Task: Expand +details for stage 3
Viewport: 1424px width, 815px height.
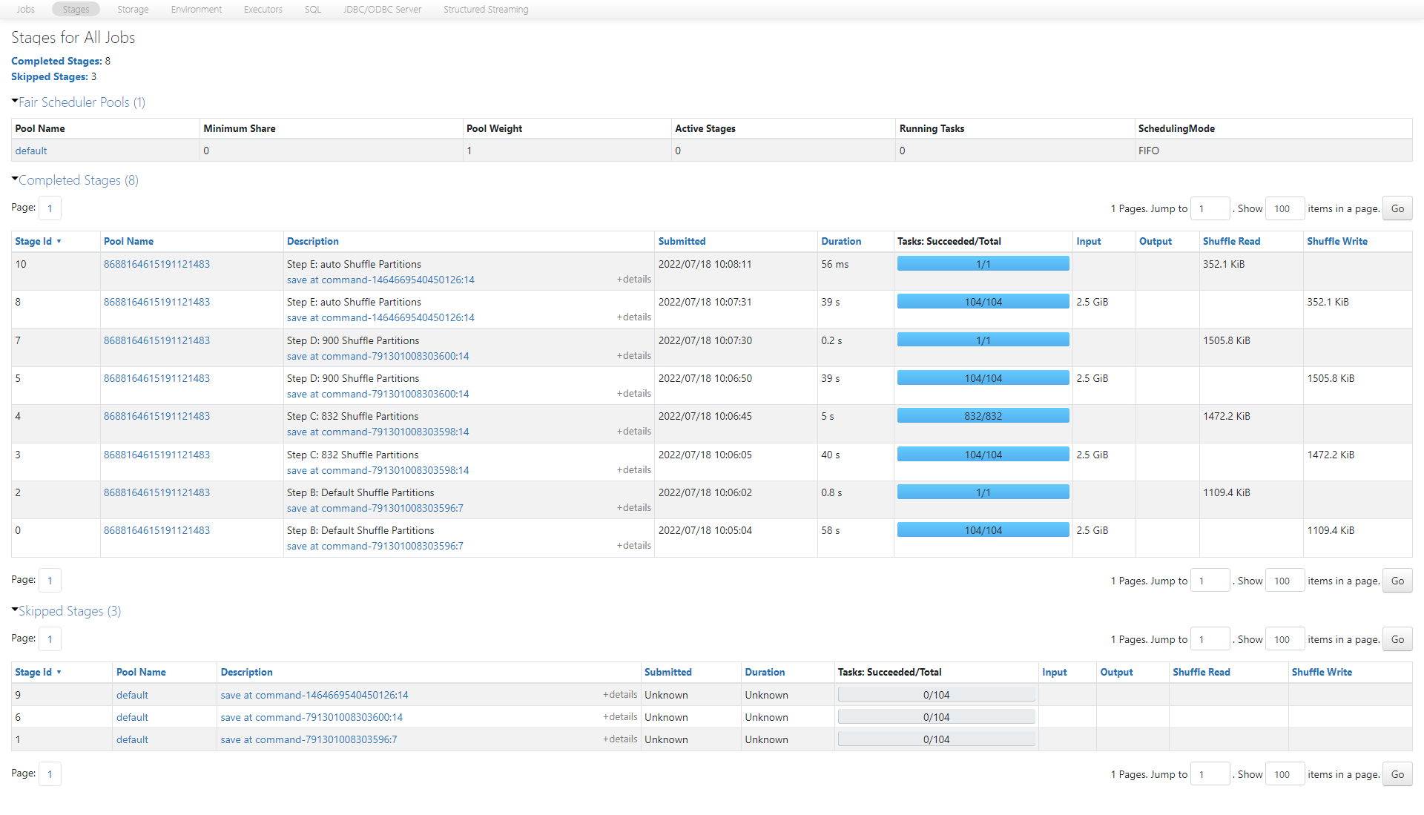Action: click(633, 470)
